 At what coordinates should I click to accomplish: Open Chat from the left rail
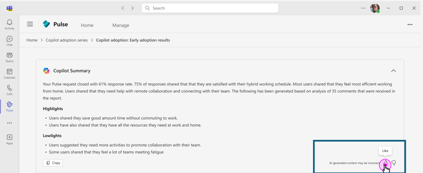tap(9, 41)
